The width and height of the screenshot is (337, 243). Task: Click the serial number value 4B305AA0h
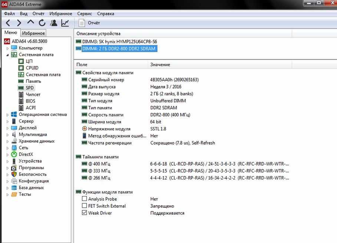(x=174, y=80)
